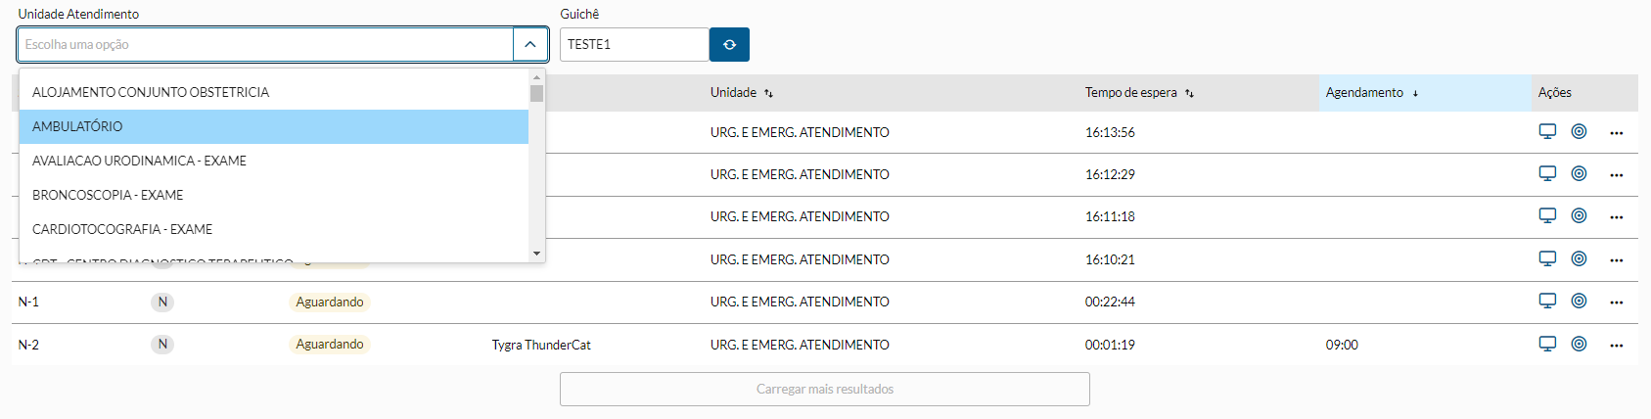Viewport: 1651px width, 419px height.
Task: Open three-dot menu in the 16:11:18 row
Action: coord(1616,216)
